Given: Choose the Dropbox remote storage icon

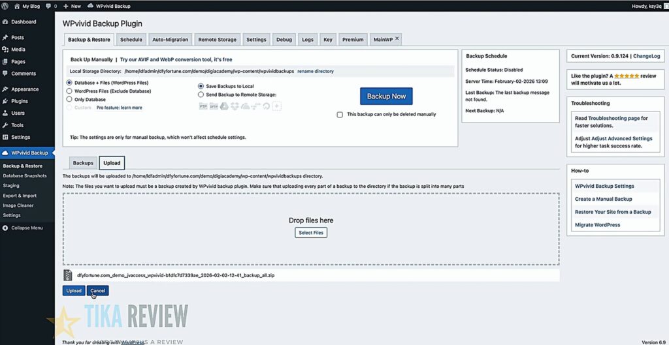Looking at the screenshot, I should (235, 106).
